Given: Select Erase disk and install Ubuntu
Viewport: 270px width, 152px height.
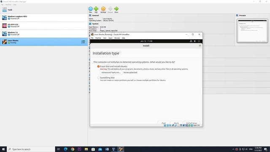Looking at the screenshot, I should coord(98,66).
